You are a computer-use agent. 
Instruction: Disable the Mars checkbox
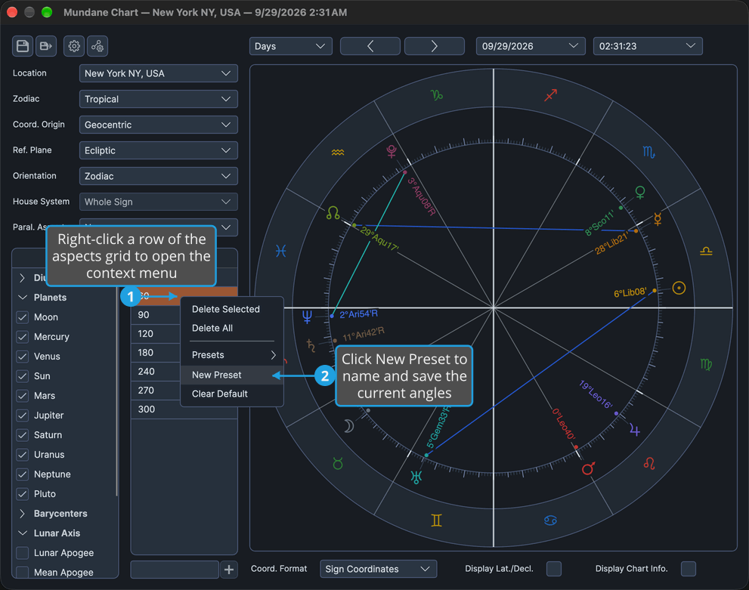click(23, 396)
